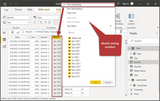Click the user avatar circle
The height and width of the screenshot is (101, 160).
(x=132, y=4)
